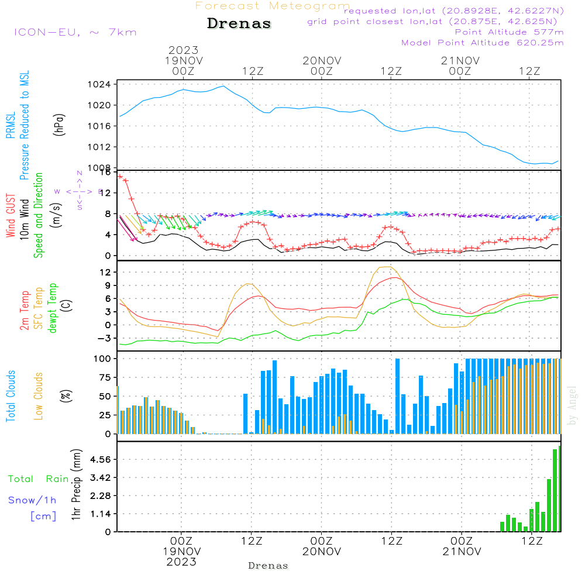Click the '(m/s)' unit label
The width and height of the screenshot is (585, 585).
[56, 215]
